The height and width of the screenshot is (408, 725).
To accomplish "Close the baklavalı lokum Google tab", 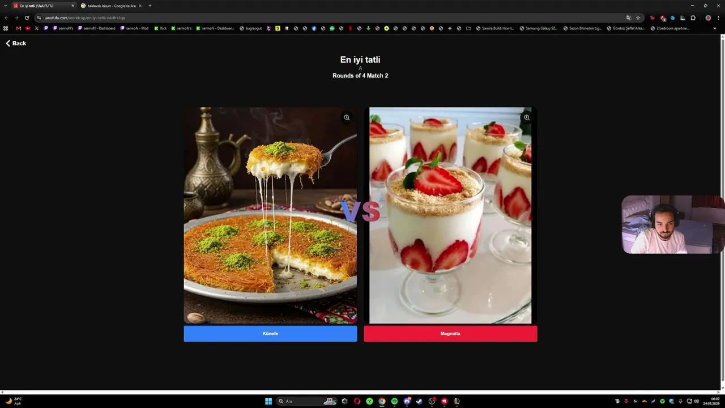I will click(140, 6).
